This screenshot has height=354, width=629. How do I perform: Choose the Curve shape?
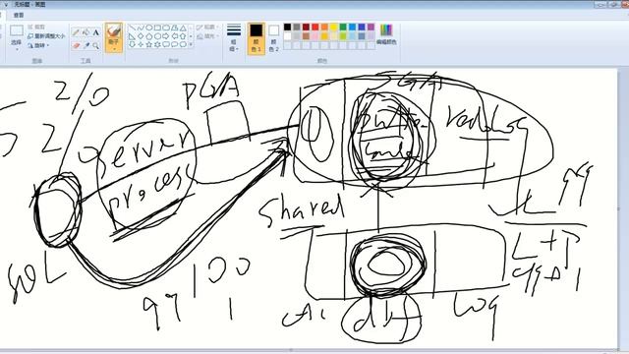point(142,28)
